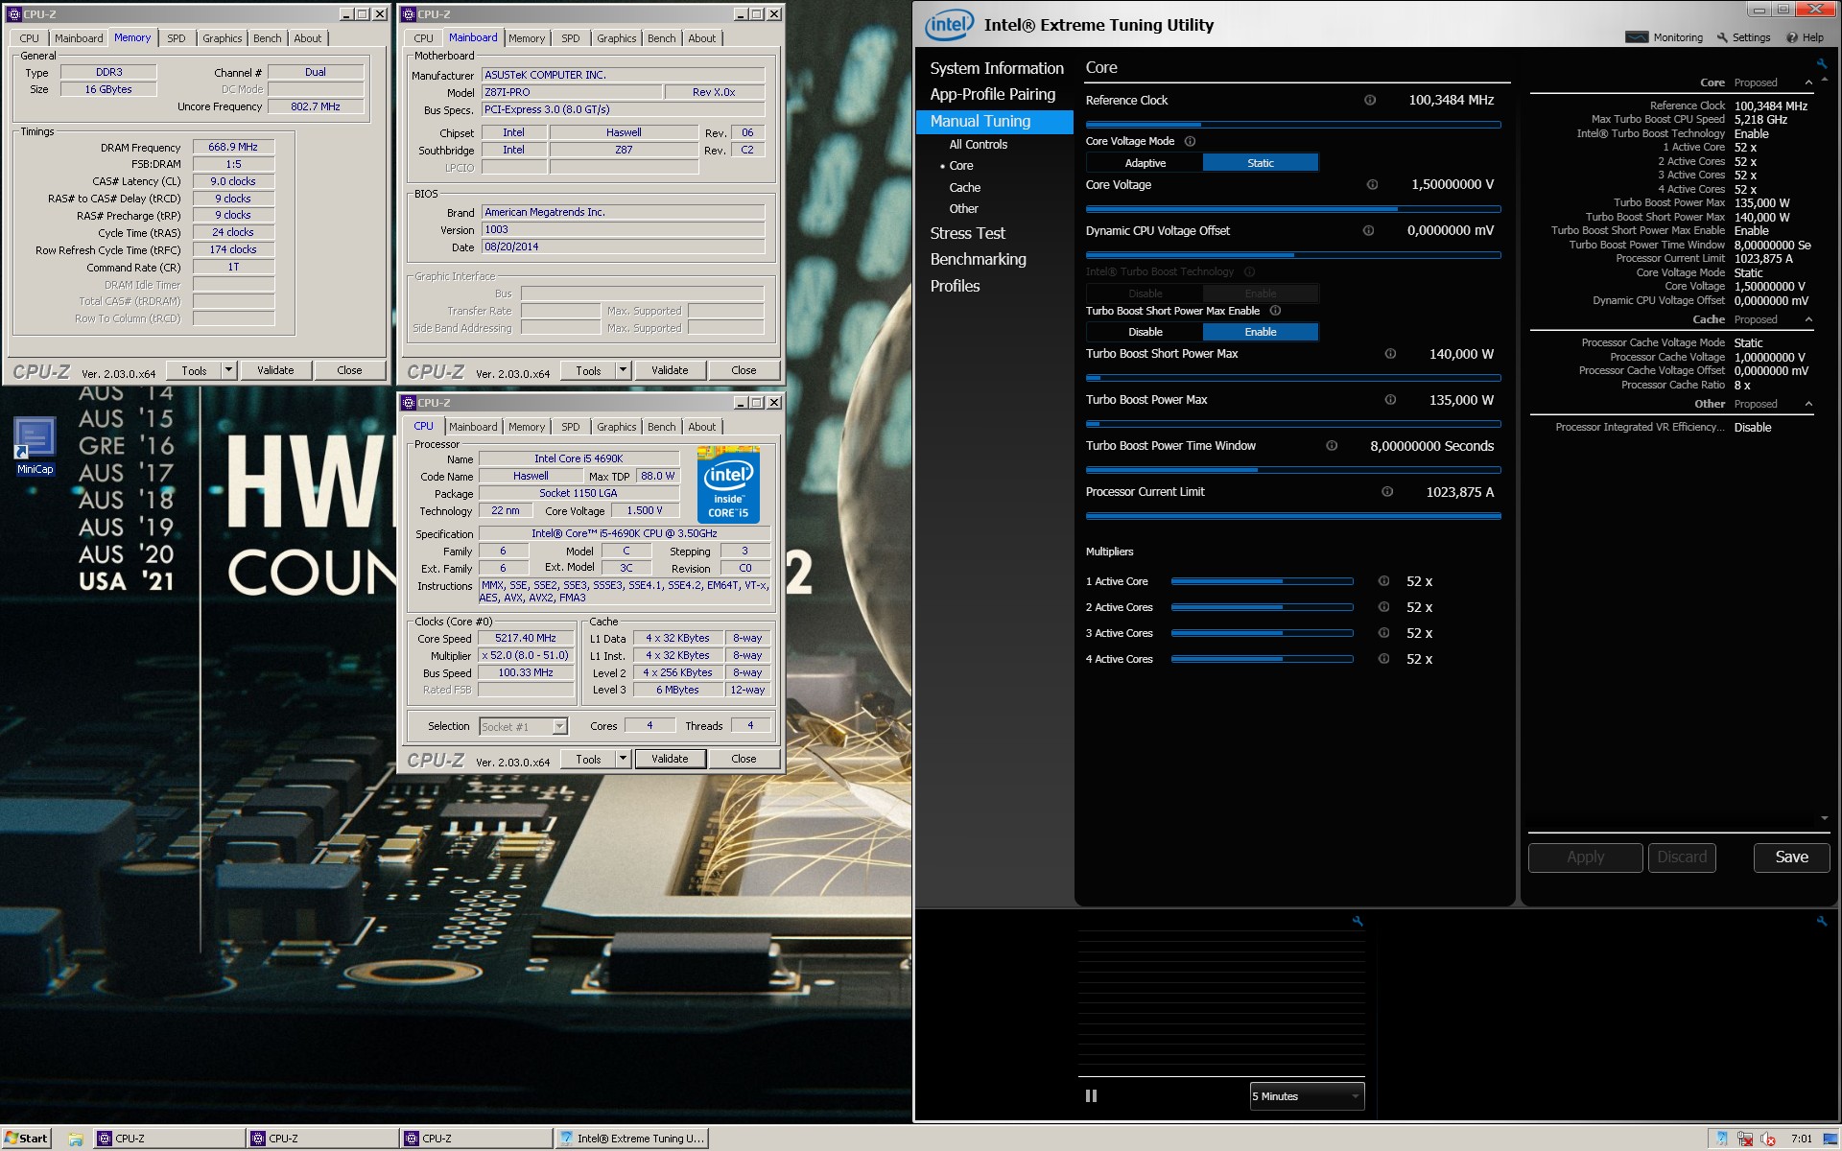Open the Start menu
This screenshot has height=1151, width=1842.
click(26, 1139)
